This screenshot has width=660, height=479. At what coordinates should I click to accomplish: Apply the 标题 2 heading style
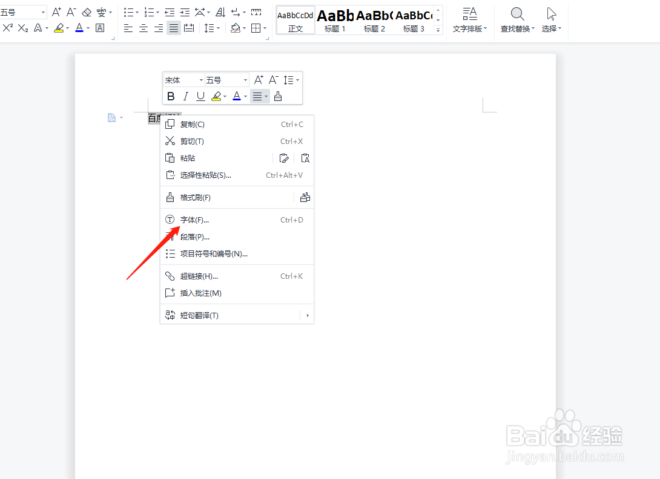pos(374,21)
